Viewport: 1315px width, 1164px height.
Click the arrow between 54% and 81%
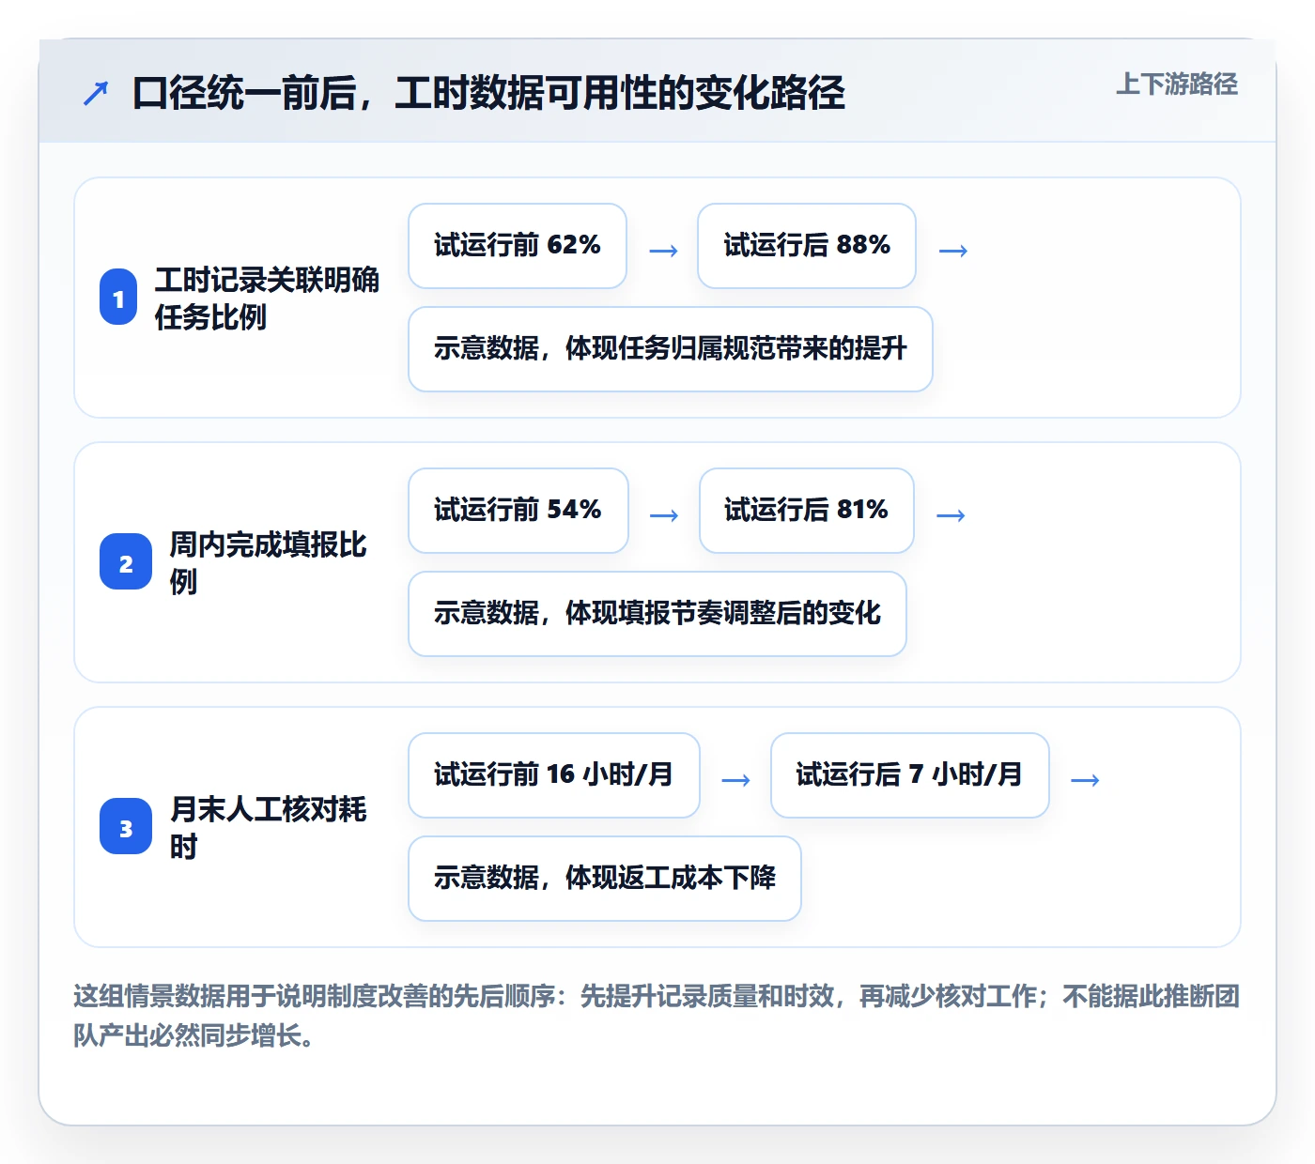point(664,515)
